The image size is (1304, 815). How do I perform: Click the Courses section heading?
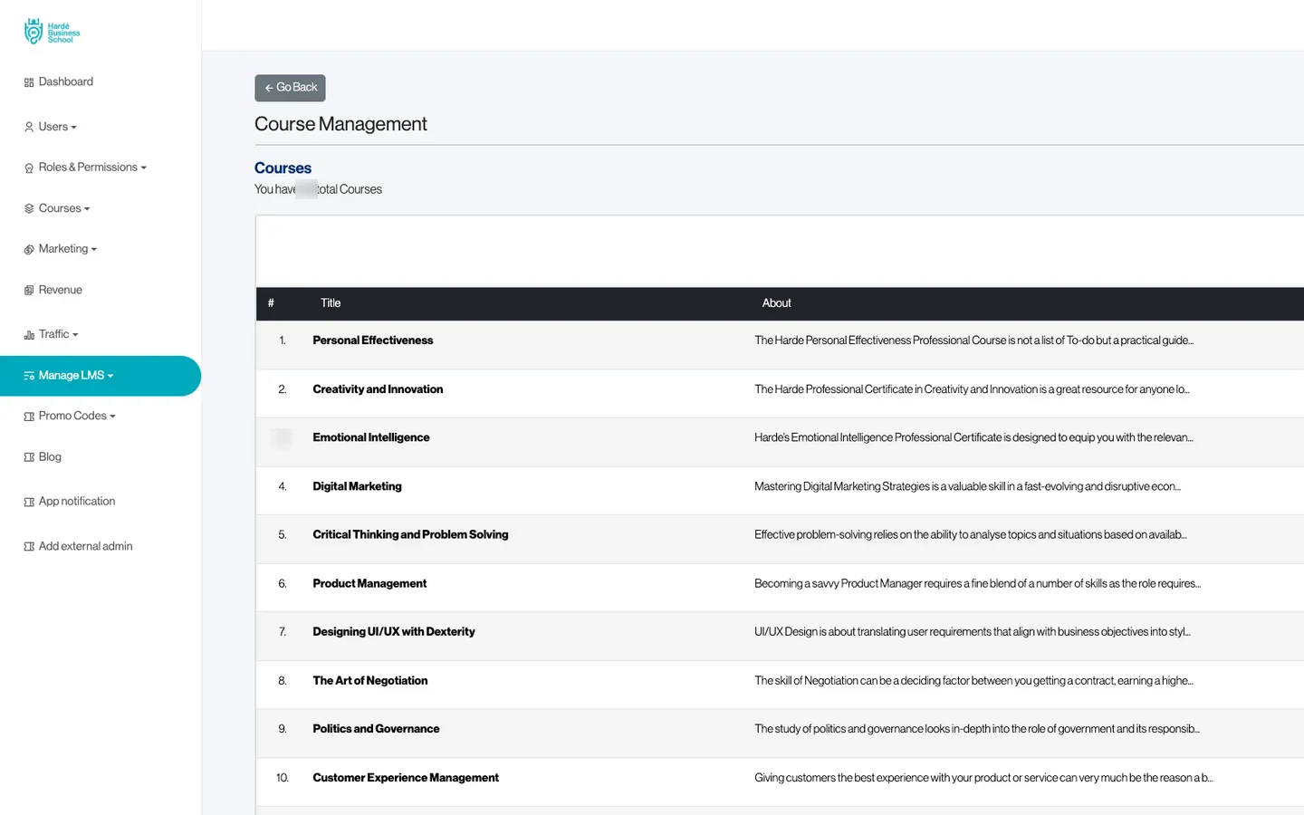click(283, 168)
